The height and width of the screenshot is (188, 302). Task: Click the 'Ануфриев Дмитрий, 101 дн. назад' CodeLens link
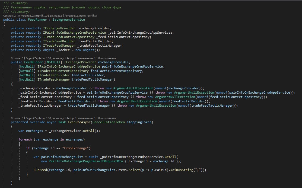click(40, 16)
